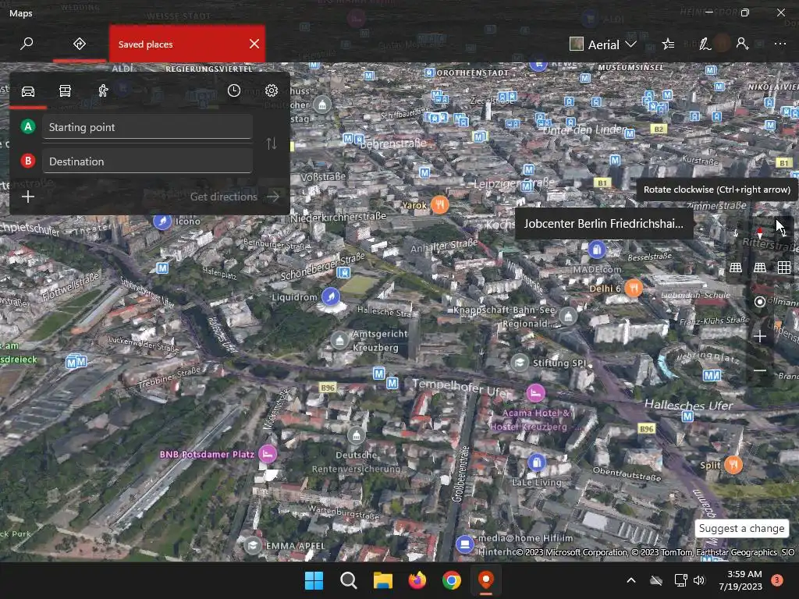Open the Windows Start menu

[314, 580]
